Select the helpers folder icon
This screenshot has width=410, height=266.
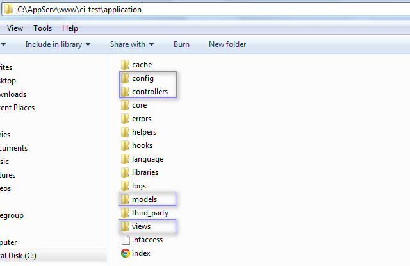tap(125, 132)
